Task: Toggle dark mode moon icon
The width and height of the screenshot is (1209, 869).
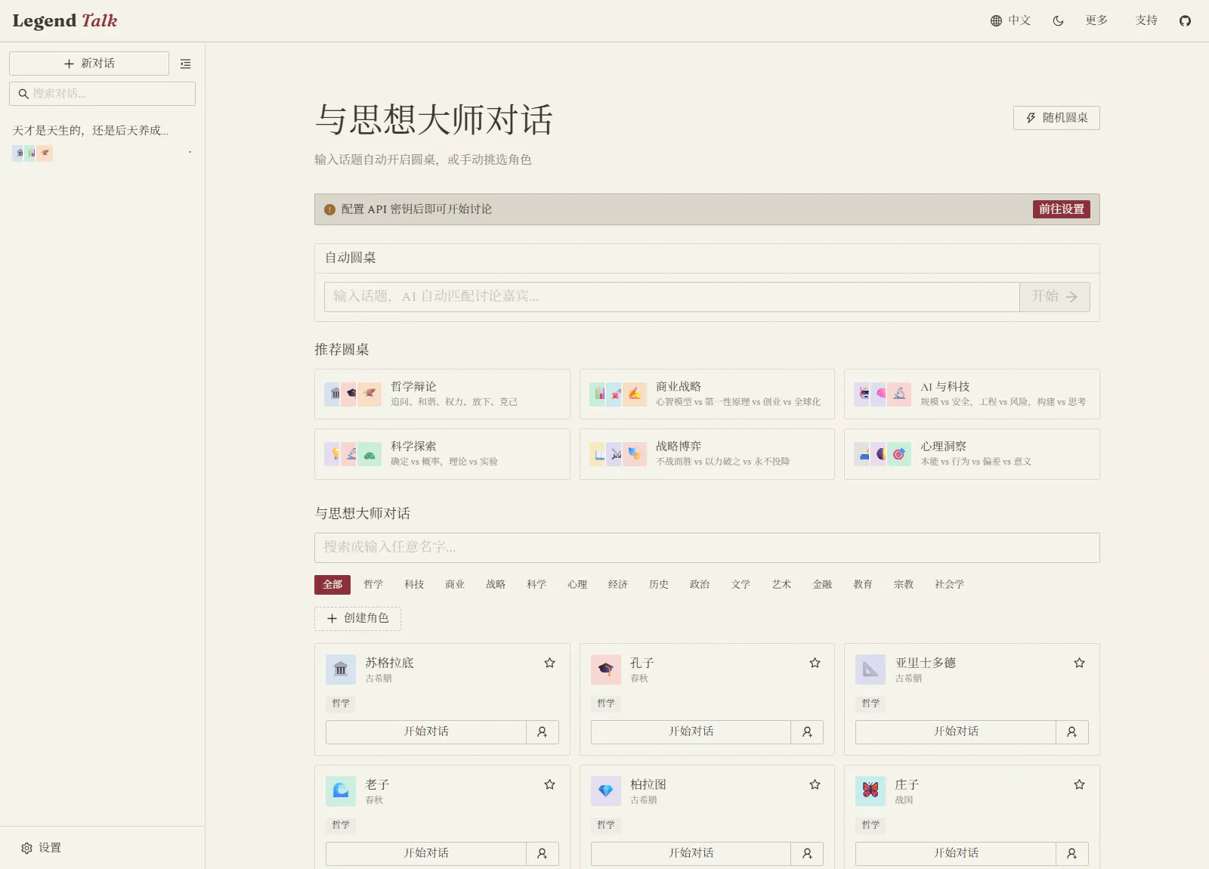Action: 1058,21
